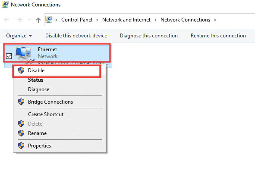The height and width of the screenshot is (172, 255).
Task: Click shield icon beside Rename entry
Action: point(21,133)
